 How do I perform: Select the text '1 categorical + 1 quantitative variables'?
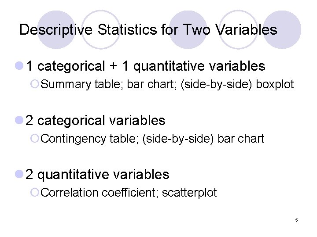point(145,66)
